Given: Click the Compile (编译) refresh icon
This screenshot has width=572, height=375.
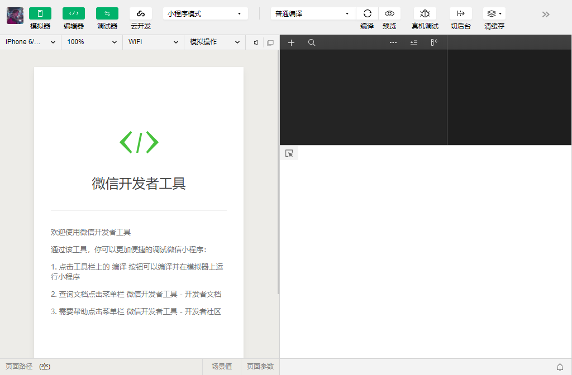Looking at the screenshot, I should (368, 13).
